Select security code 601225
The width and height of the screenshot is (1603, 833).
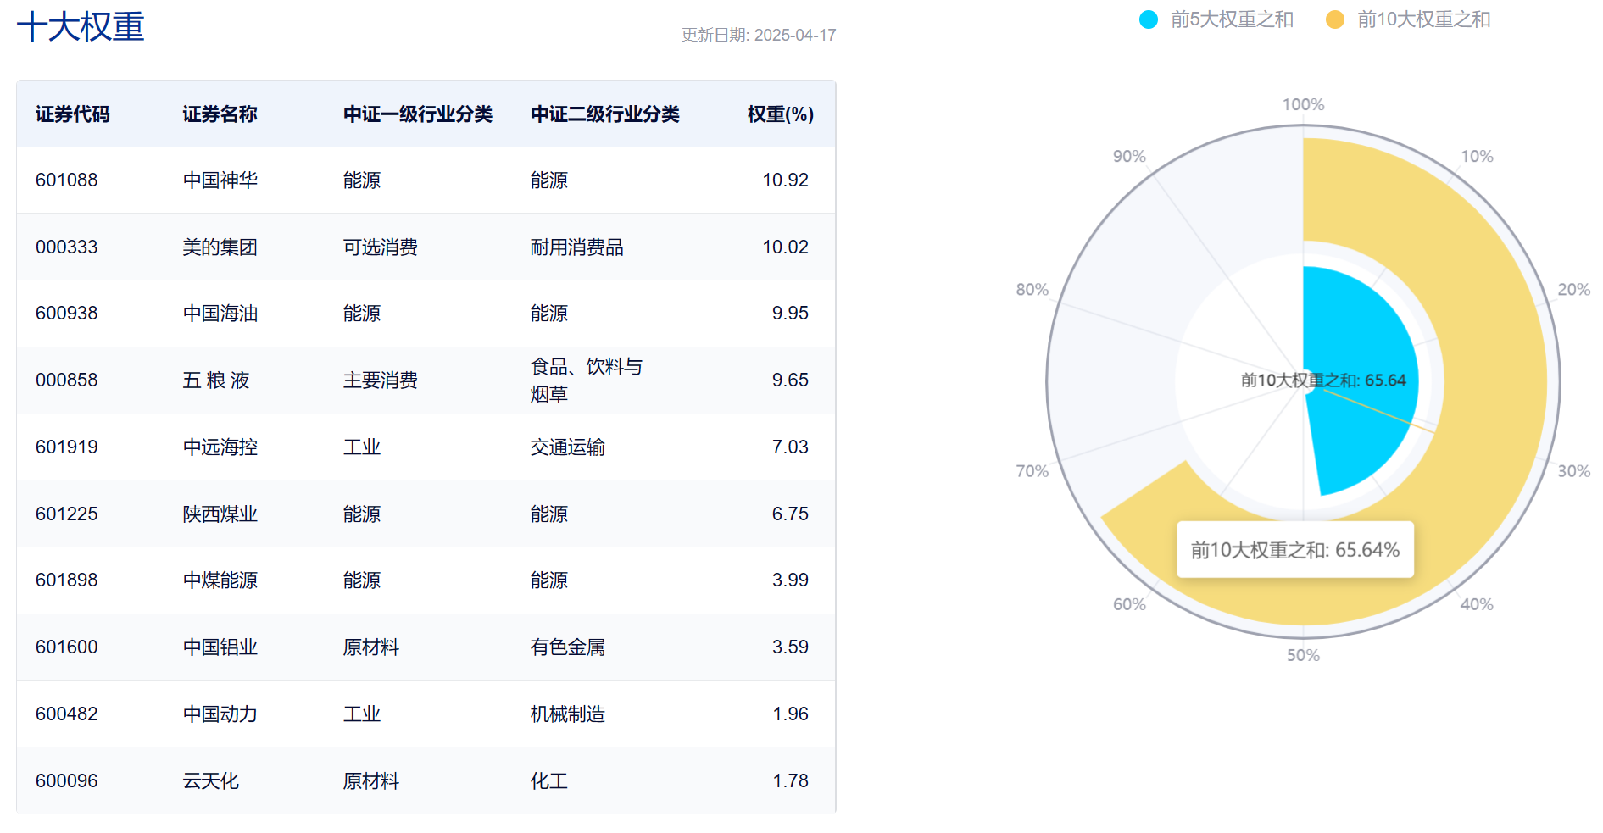67,514
